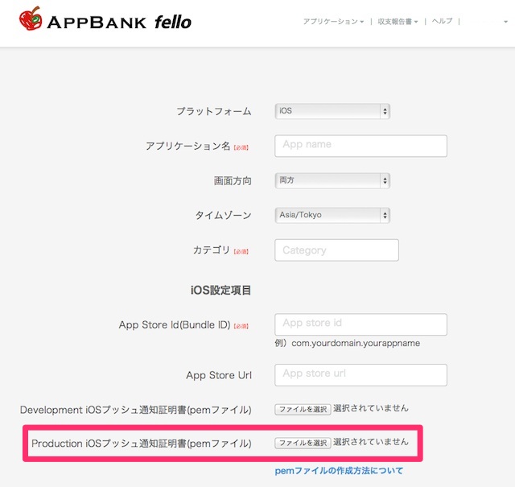Open the タイムゾーン Asia/Tokyo dropdown
This screenshot has width=515, height=487.
click(x=332, y=215)
